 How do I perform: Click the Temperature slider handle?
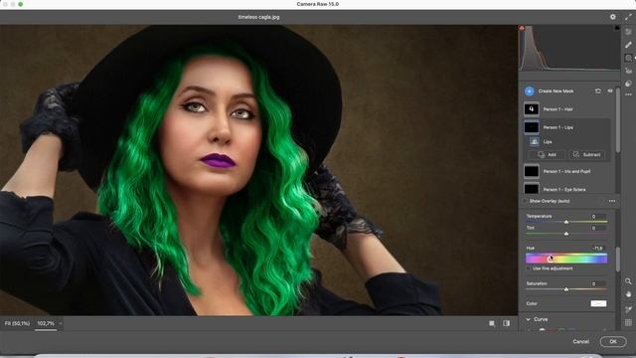(566, 222)
